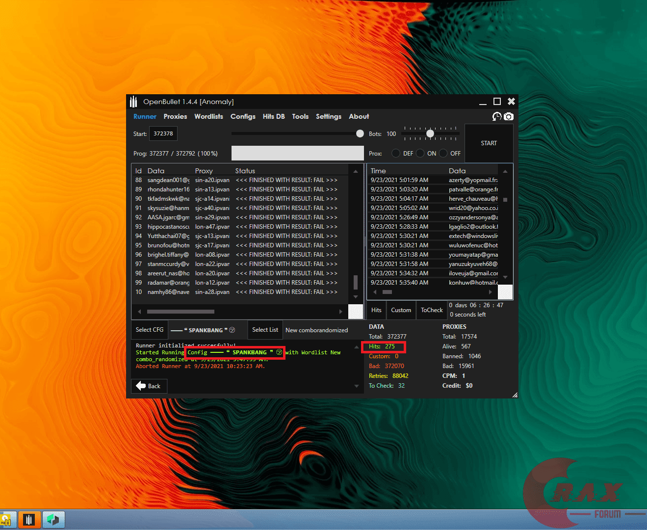Turn proxies OFF
The height and width of the screenshot is (530, 647).
443,153
